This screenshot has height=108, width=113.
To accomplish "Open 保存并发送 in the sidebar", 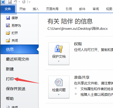I will (x=15, y=89).
